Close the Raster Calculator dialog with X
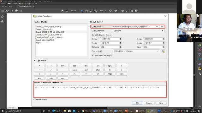 point(165,16)
